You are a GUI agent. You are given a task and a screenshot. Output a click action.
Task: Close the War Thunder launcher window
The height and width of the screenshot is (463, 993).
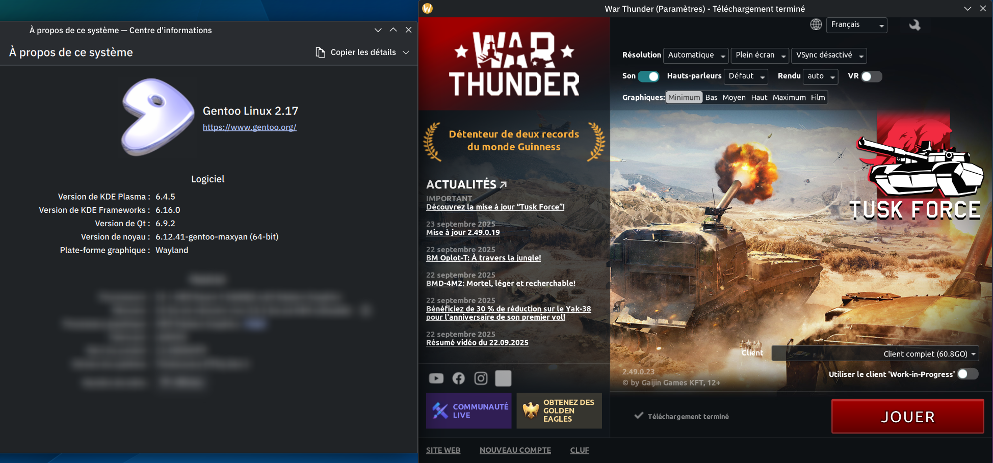(983, 9)
